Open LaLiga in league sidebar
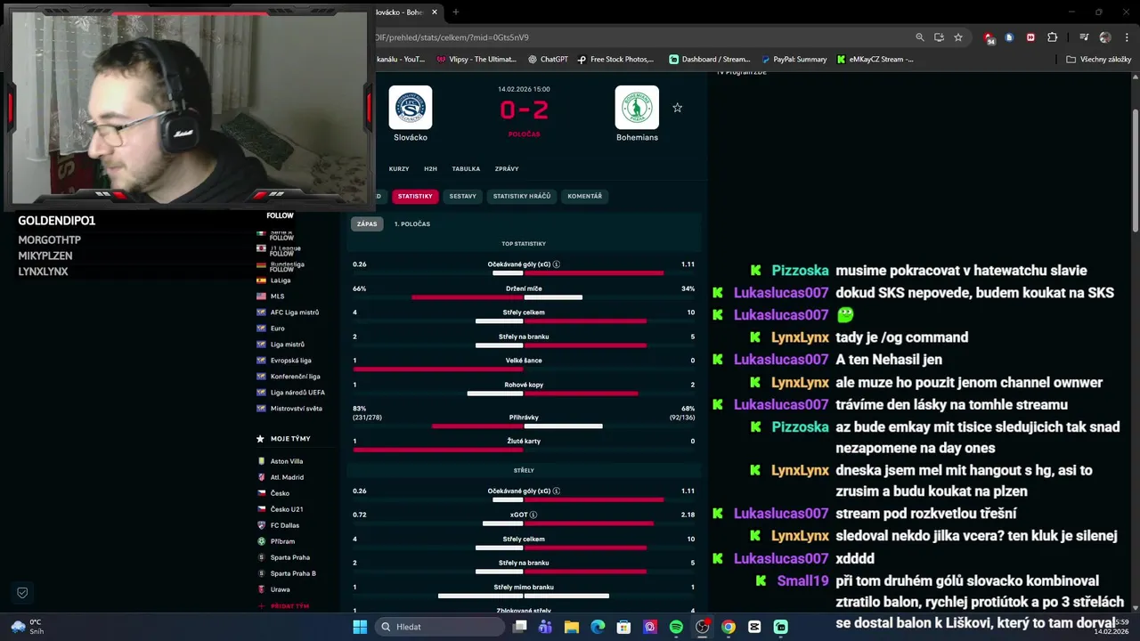Image resolution: width=1140 pixels, height=641 pixels. click(x=281, y=280)
